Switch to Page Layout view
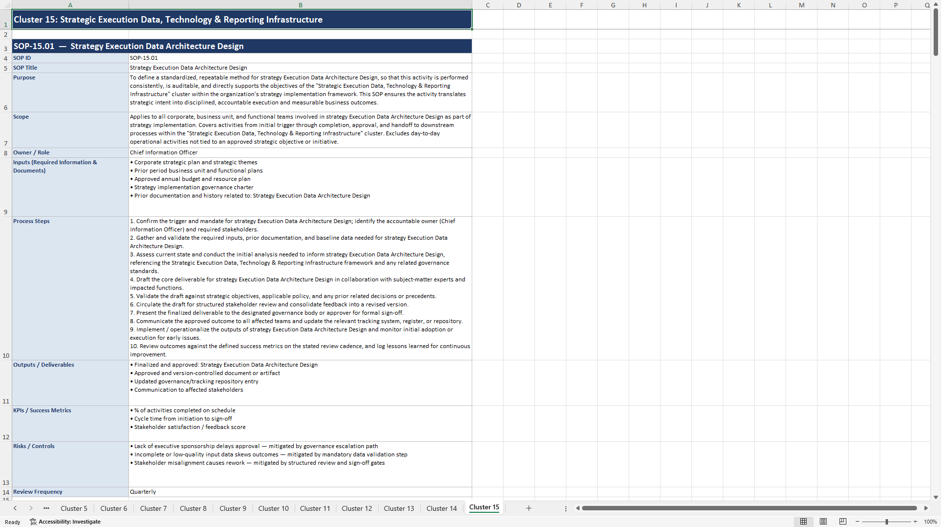Viewport: 941px width, 527px height. [x=823, y=522]
